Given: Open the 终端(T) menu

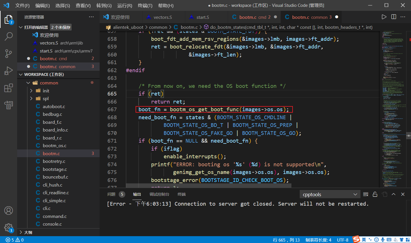Looking at the screenshot, I should click(x=145, y=5).
